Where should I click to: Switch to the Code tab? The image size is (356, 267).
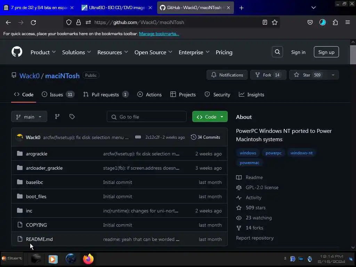pos(24,95)
